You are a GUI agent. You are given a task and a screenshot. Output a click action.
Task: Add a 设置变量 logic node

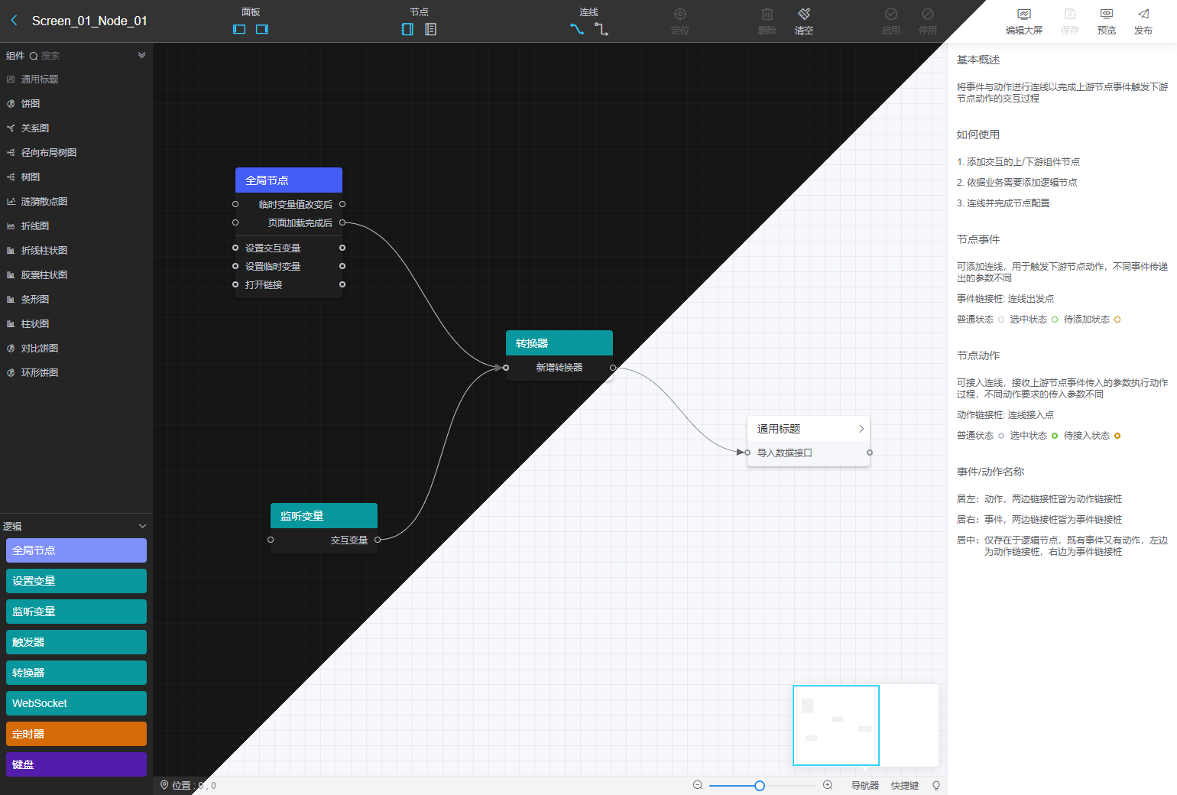click(x=76, y=581)
